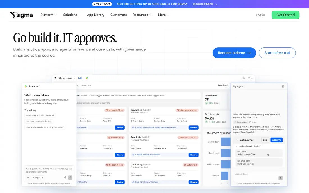Click the plus icon in Assistant input
The width and height of the screenshot is (309, 193).
pyautogui.click(x=28, y=178)
